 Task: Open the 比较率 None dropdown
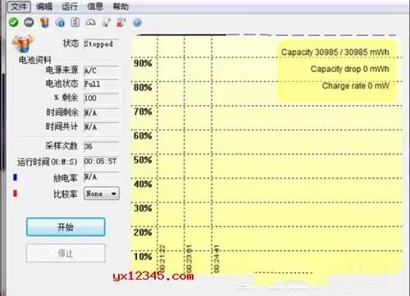click(102, 194)
